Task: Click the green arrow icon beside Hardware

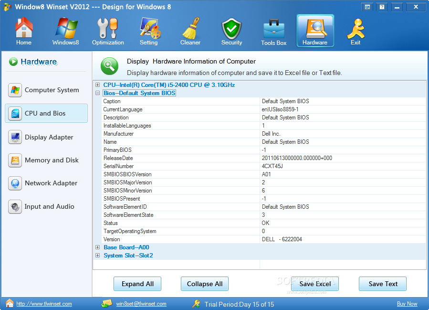Action: tap(13, 62)
